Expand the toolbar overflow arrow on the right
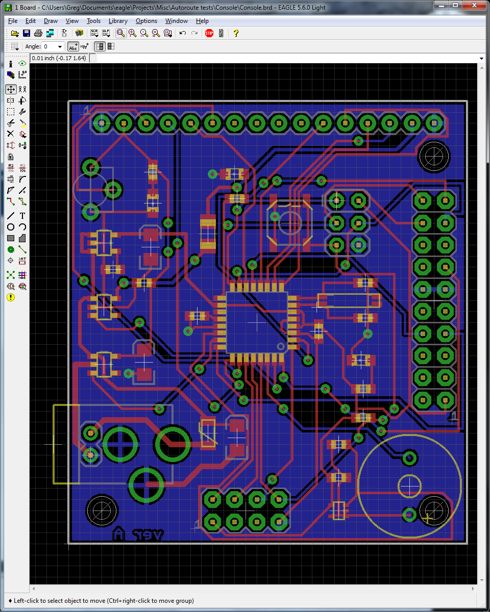The image size is (490, 612). pyautogui.click(x=482, y=58)
